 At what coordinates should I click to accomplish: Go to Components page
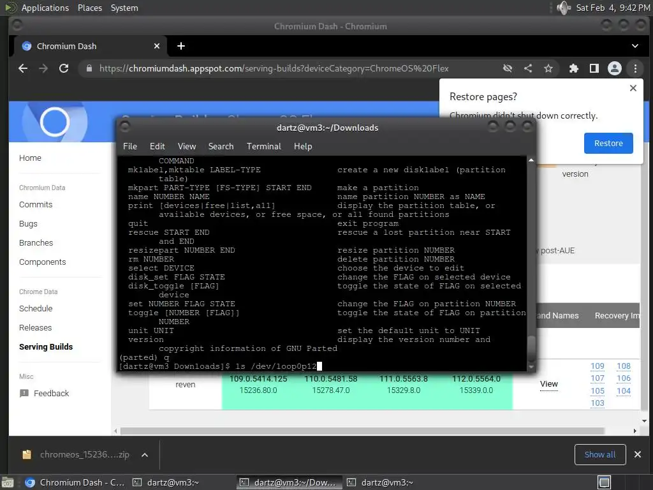point(43,262)
